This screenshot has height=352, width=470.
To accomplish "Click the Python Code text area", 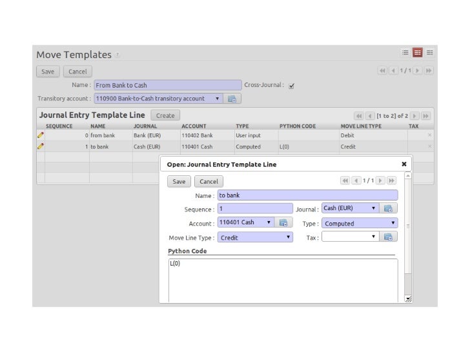I will point(283,280).
